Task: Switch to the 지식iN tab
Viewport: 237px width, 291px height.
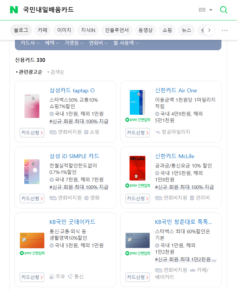Action: point(88,30)
